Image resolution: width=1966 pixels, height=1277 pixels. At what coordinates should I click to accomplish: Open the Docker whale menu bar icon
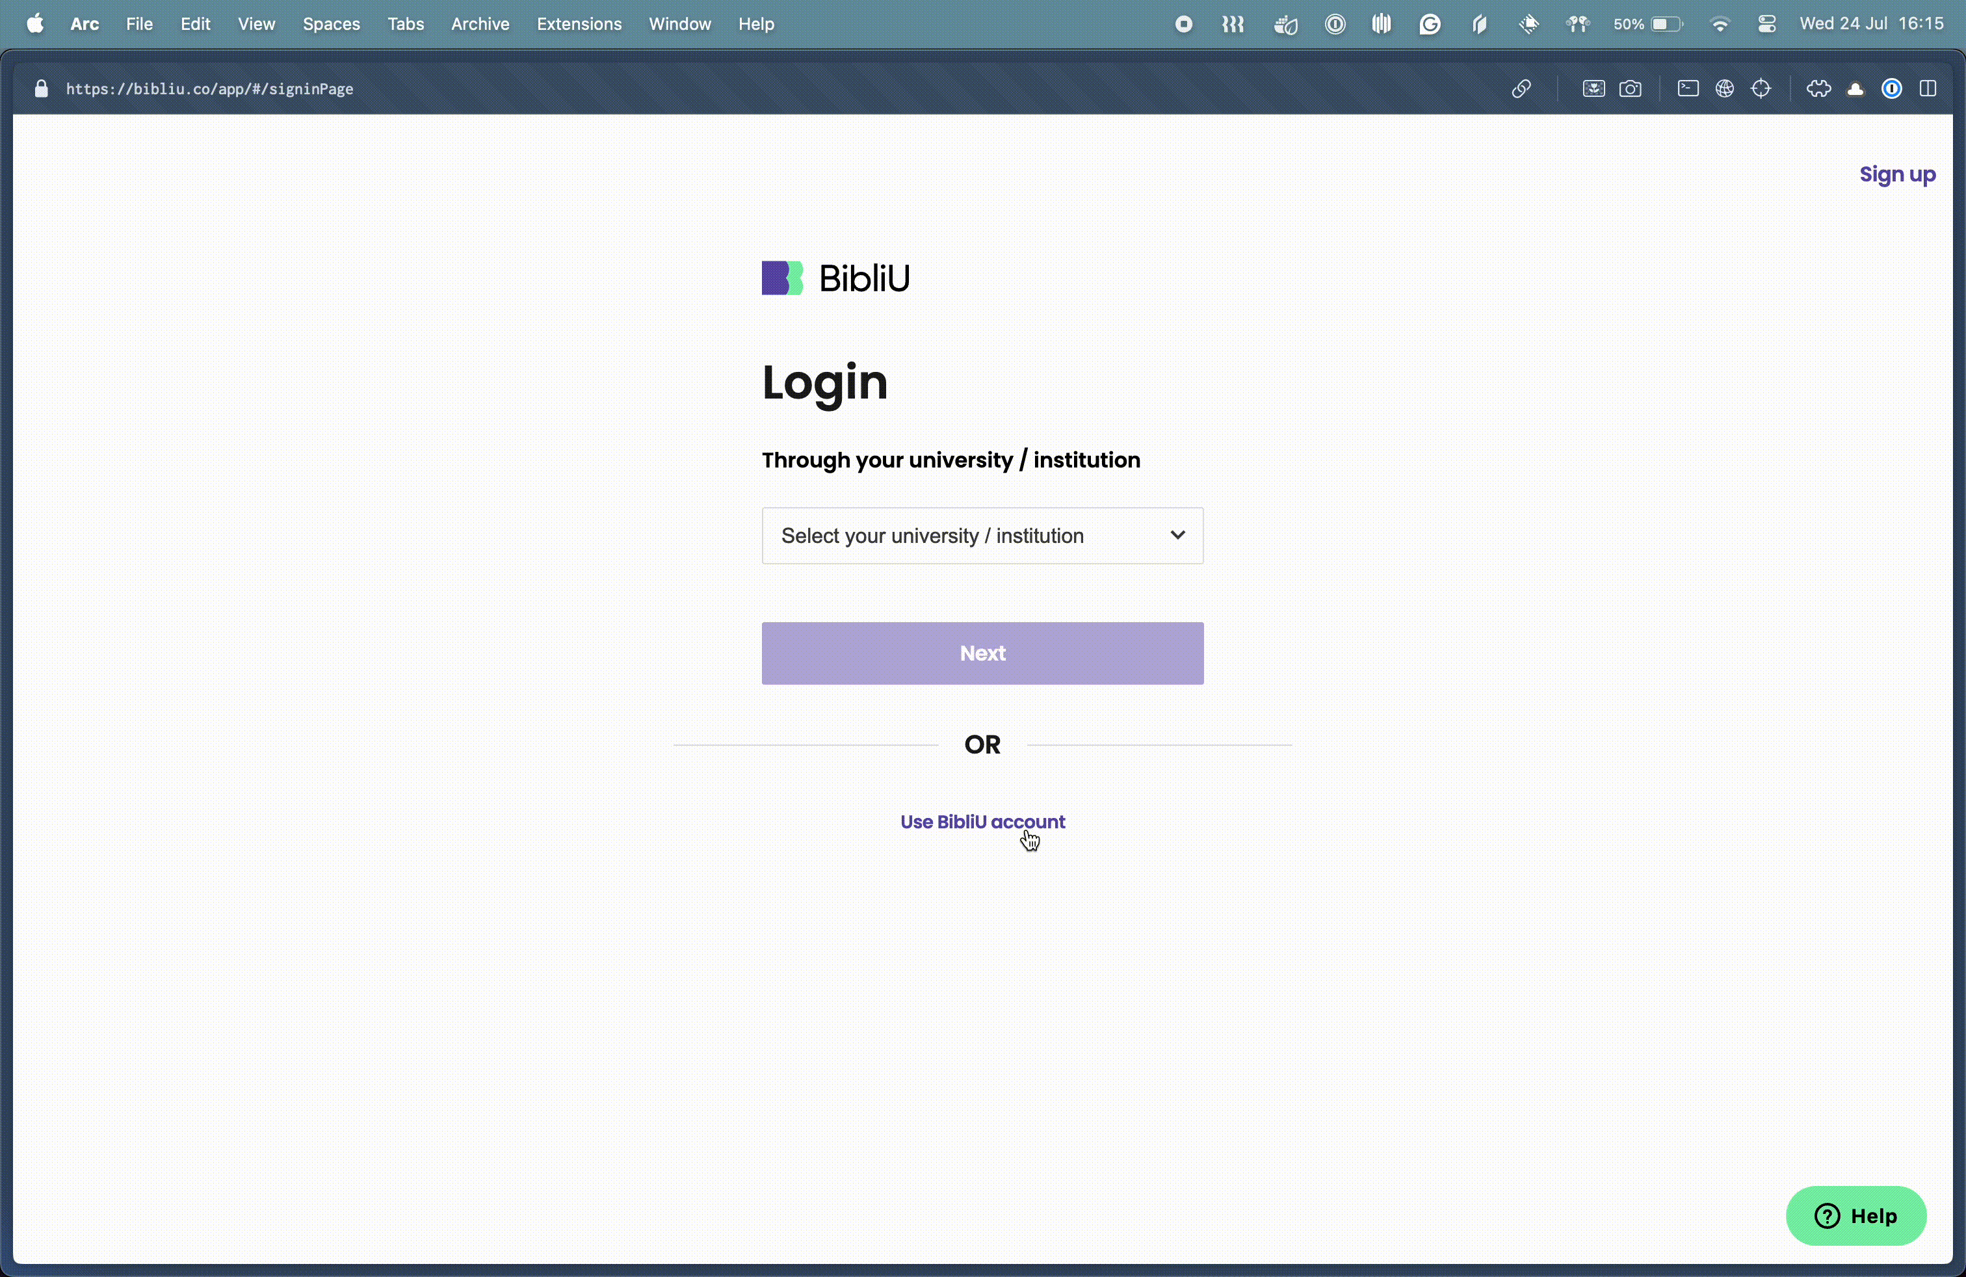(1285, 25)
